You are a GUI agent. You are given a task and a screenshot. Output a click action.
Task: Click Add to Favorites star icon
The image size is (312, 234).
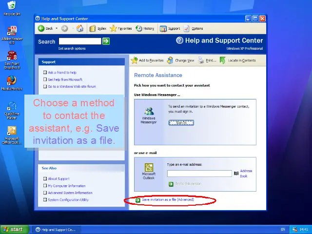point(135,60)
